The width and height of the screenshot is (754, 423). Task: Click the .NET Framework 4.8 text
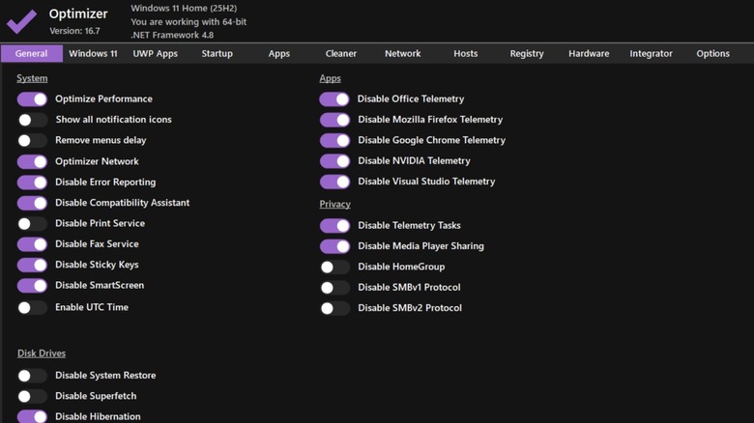click(172, 35)
